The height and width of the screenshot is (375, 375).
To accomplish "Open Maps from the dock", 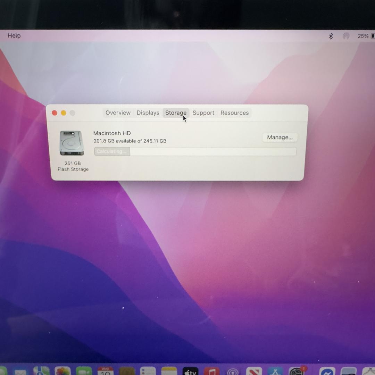I will 41,371.
